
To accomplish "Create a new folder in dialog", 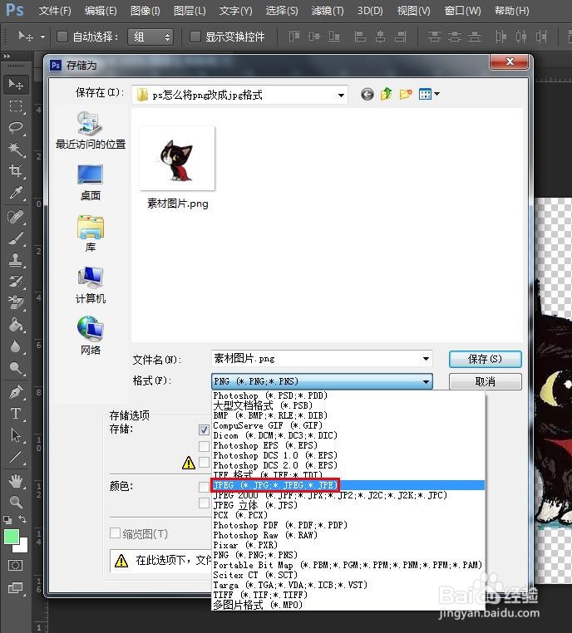I will pyautogui.click(x=406, y=94).
